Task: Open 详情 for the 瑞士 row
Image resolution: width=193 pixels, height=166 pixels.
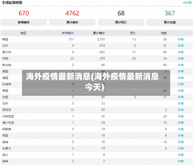Action: tap(181, 155)
